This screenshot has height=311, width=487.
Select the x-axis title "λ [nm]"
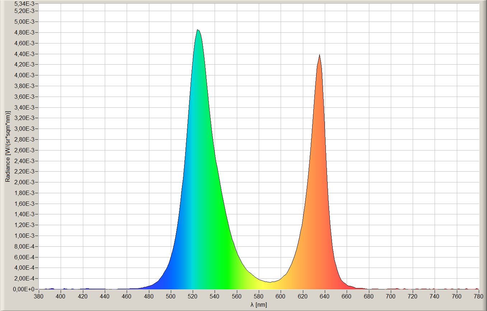tap(259, 305)
